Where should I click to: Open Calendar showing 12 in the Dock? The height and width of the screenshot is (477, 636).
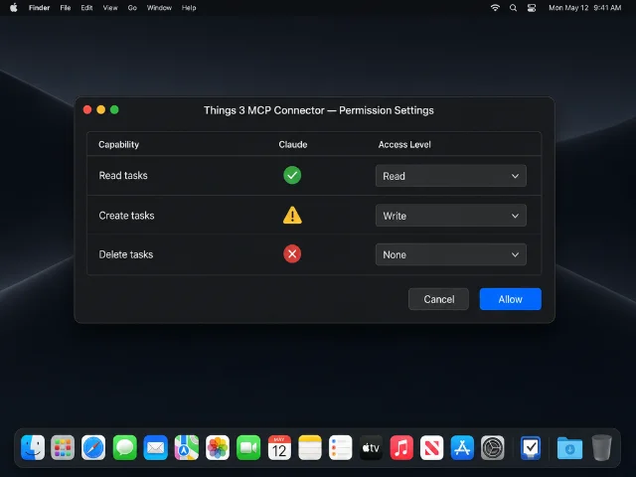[x=279, y=448]
